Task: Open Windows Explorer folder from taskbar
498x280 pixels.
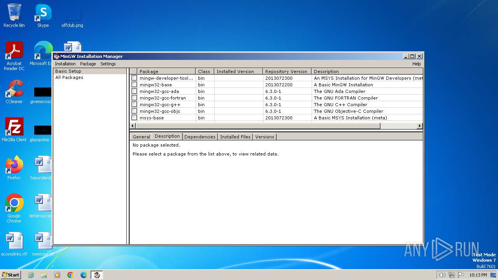Action: tap(44, 275)
